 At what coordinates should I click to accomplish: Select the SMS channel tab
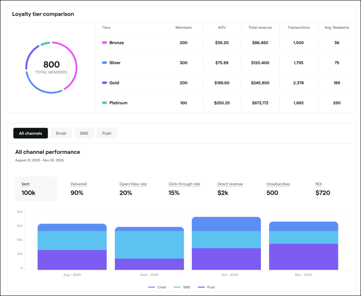tap(84, 133)
